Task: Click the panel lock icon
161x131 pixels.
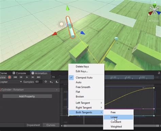Action: [x=159, y=73]
